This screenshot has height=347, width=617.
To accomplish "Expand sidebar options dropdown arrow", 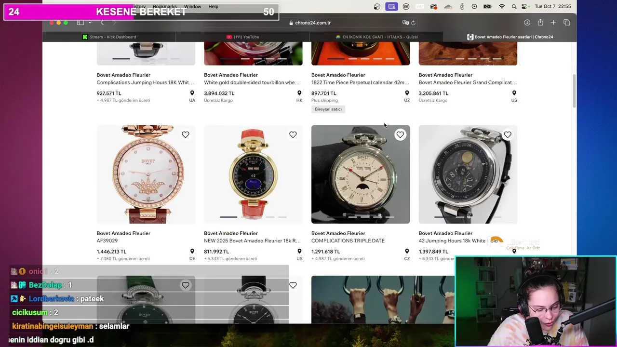I will [x=90, y=23].
